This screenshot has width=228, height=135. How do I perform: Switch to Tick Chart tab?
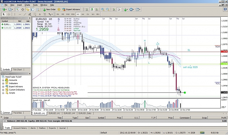pos(18,70)
